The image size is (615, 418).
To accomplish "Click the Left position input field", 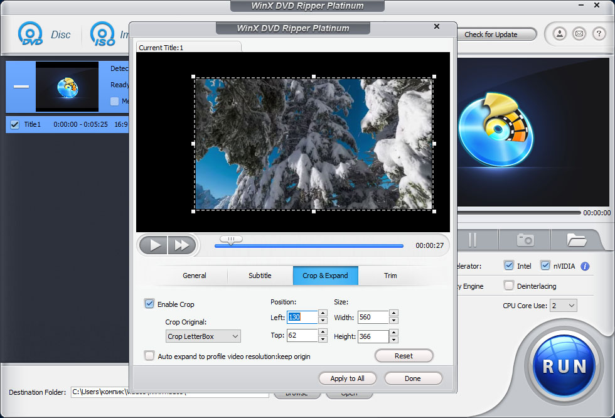I will pyautogui.click(x=302, y=317).
